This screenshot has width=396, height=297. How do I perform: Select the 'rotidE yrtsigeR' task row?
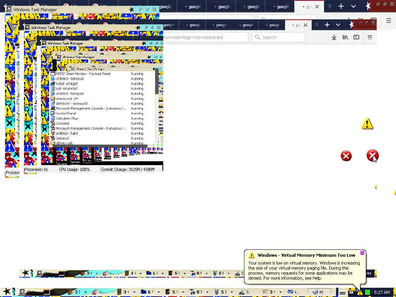click(x=103, y=84)
